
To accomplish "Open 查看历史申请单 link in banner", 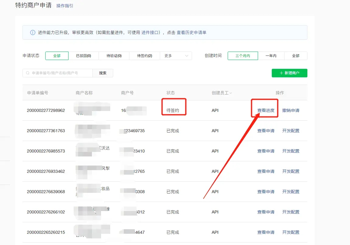I will (x=191, y=32).
